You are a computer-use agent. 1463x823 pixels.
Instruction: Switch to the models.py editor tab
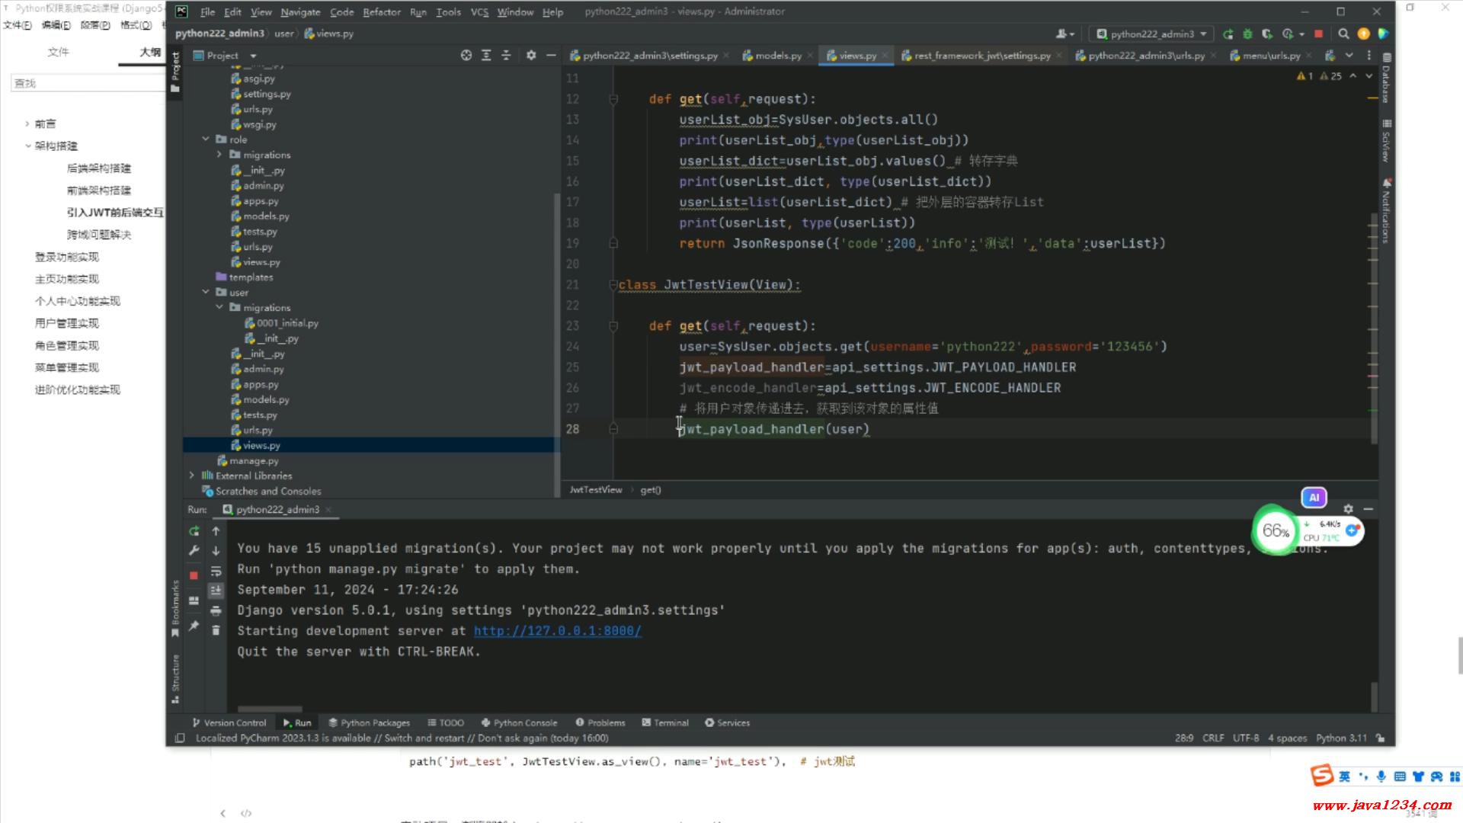(778, 56)
